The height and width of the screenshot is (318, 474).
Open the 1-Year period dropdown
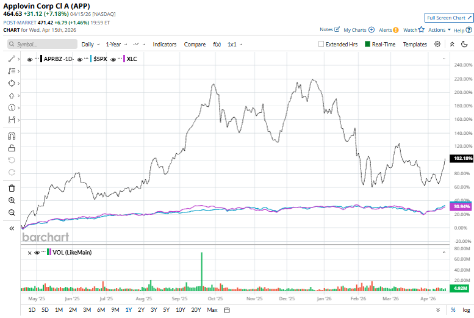point(117,44)
